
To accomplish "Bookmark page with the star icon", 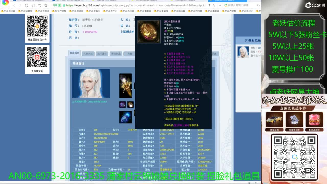I will [x=46, y=5].
